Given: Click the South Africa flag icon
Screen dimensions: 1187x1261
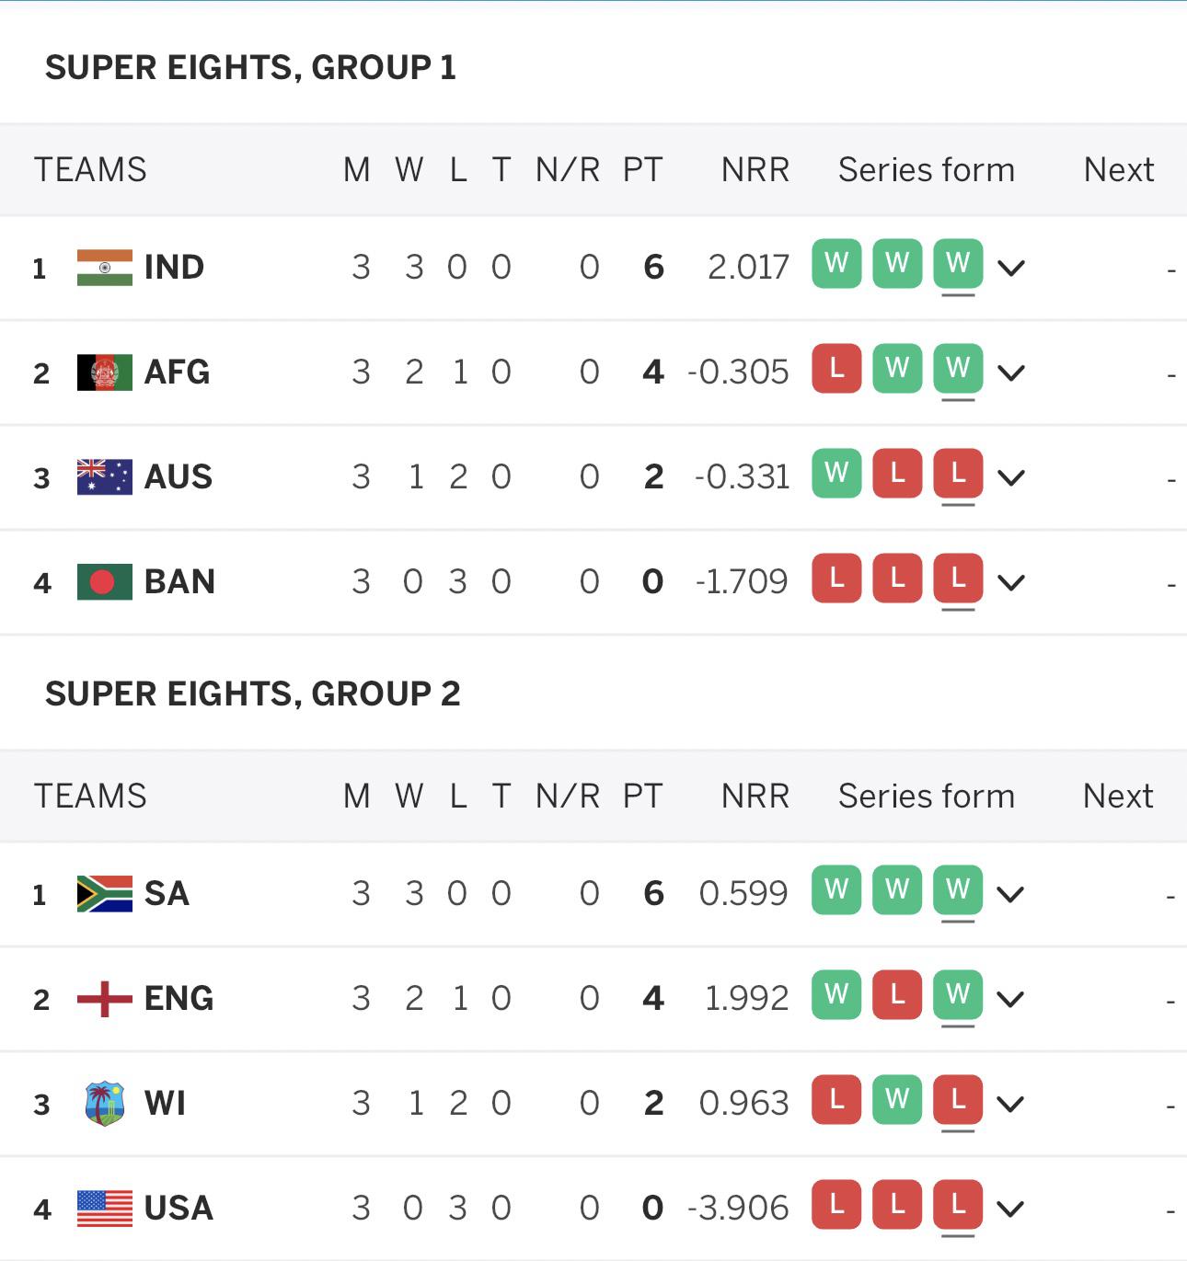Looking at the screenshot, I should click(104, 894).
